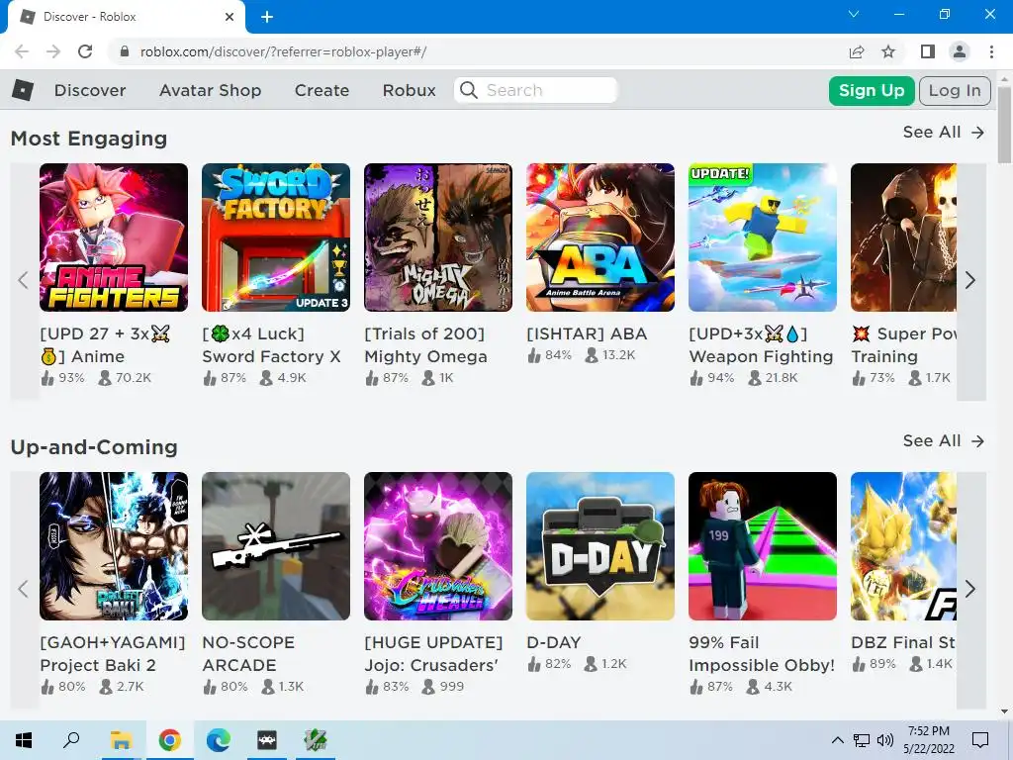Click the 94% rating under Weapon Fighting

click(712, 378)
